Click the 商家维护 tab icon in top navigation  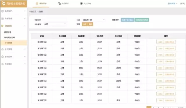(x=37, y=3)
